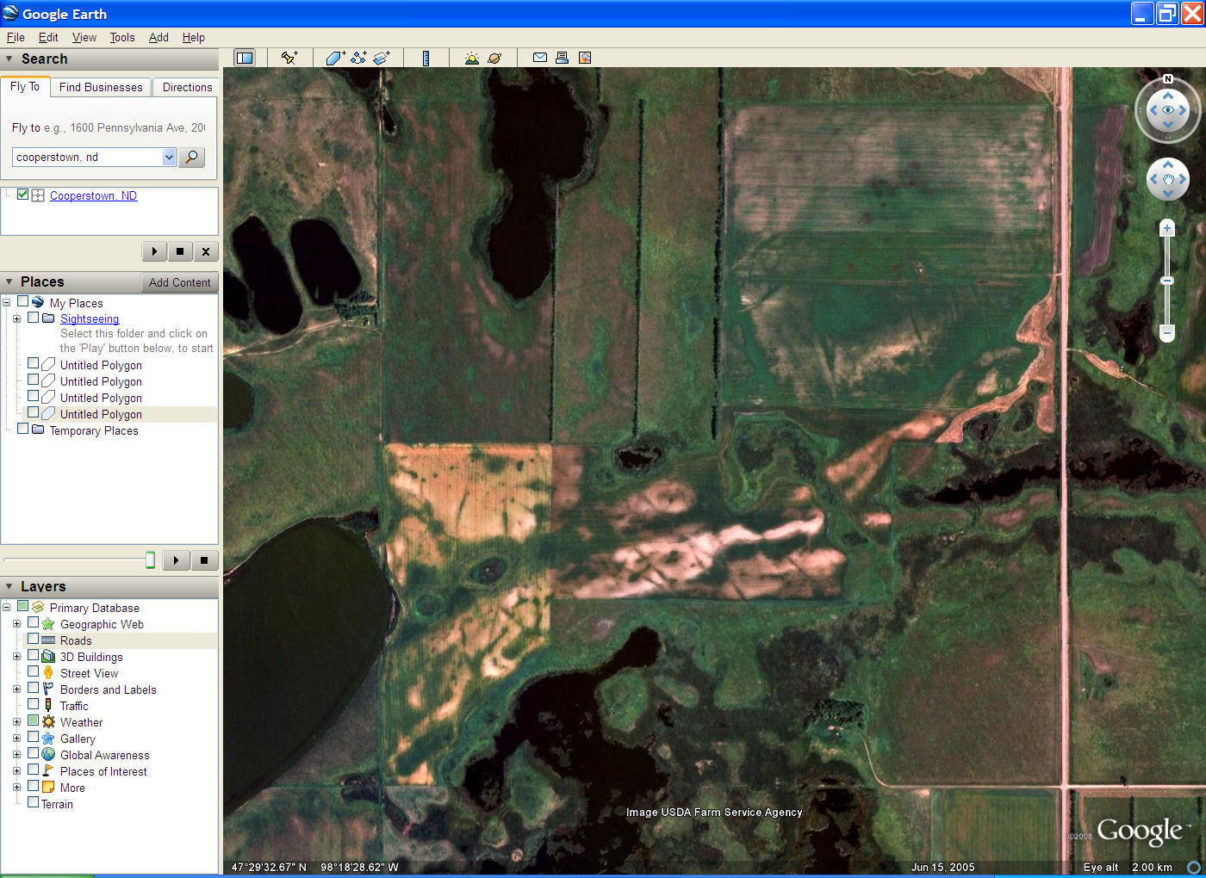Zoom in with the plus button
The image size is (1206, 878).
point(1167,228)
